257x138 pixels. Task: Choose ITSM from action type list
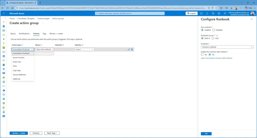click(23, 66)
